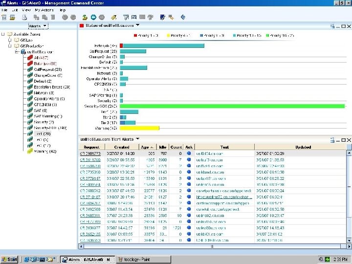
Task: Open the My Actions menu
Action: tap(44, 10)
